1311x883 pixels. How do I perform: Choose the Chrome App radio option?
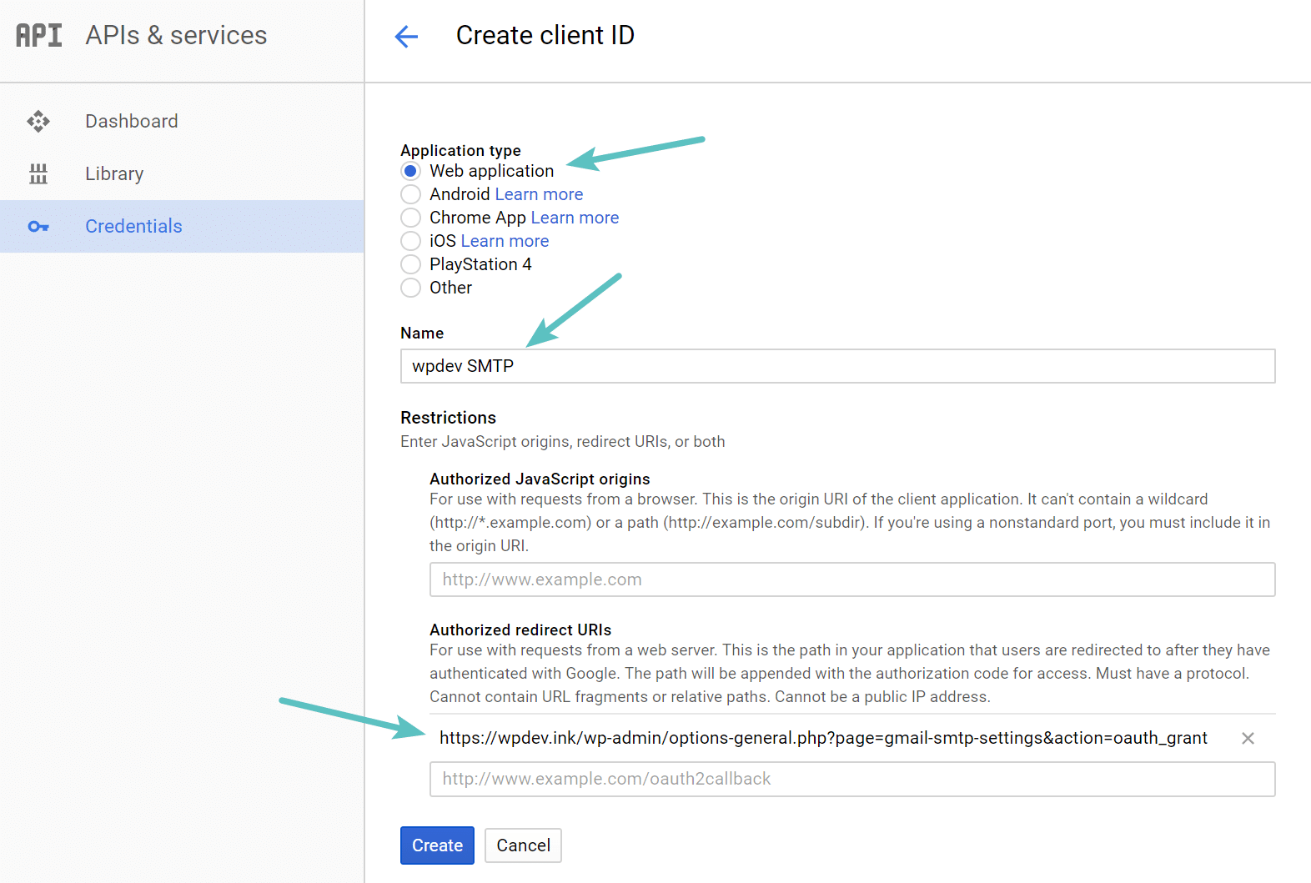410,218
